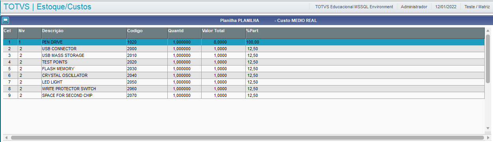Click the Codigo column header
Image resolution: width=493 pixels, height=142 pixels.
click(x=147, y=33)
